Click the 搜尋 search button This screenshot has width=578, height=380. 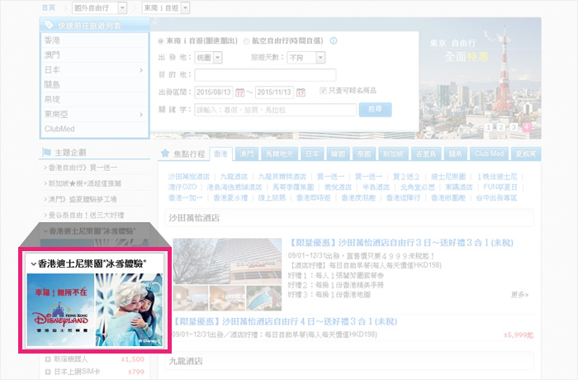click(375, 109)
